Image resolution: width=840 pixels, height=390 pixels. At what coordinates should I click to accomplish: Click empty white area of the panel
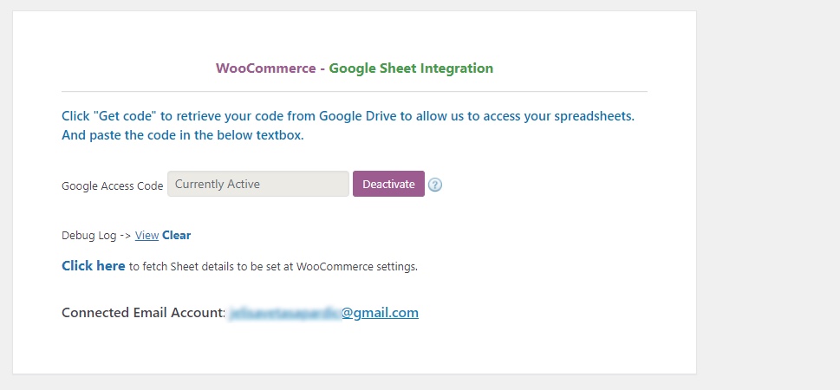pyautogui.click(x=536, y=241)
